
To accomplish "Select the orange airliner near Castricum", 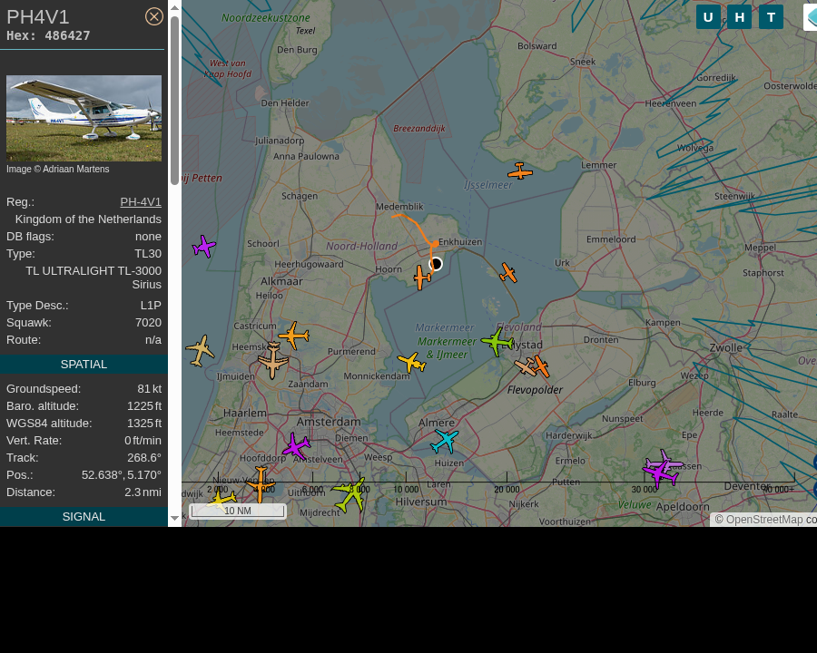I will (294, 336).
